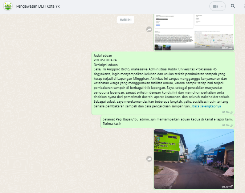The width and height of the screenshot is (245, 193).
Task: Click read ticks on 'Selamat Pagi' message
Action: coord(231,125)
